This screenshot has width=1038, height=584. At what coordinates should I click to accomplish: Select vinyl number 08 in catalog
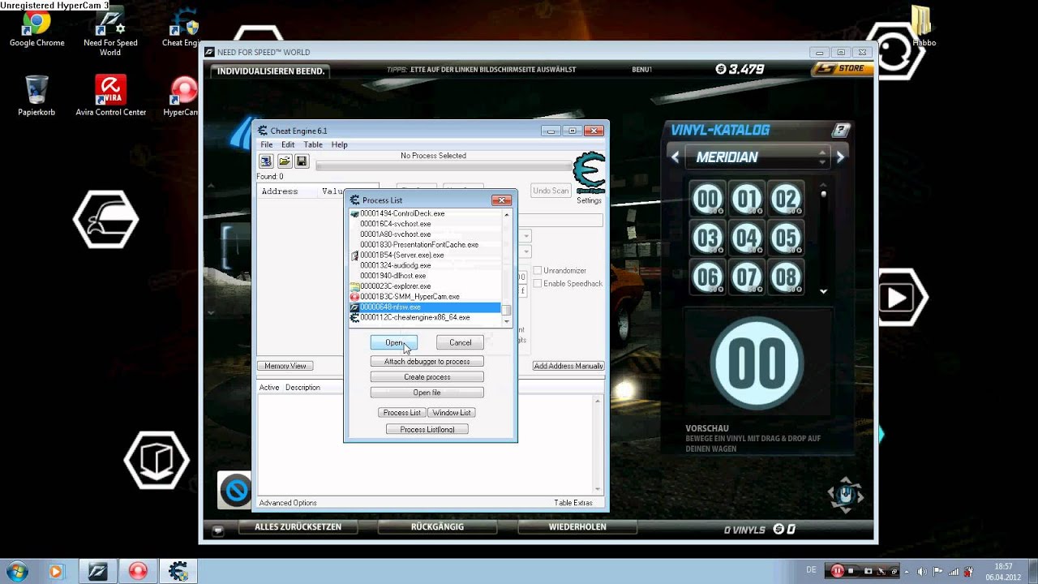pyautogui.click(x=786, y=278)
